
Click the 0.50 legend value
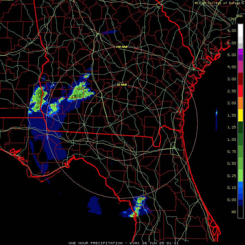coord(232,164)
